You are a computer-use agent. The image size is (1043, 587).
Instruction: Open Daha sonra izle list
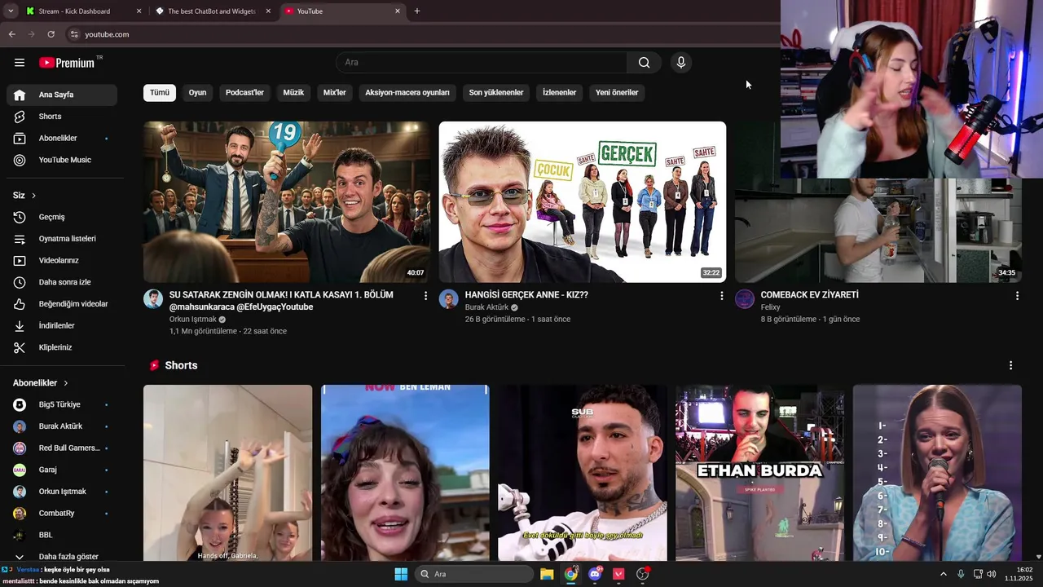pyautogui.click(x=62, y=282)
